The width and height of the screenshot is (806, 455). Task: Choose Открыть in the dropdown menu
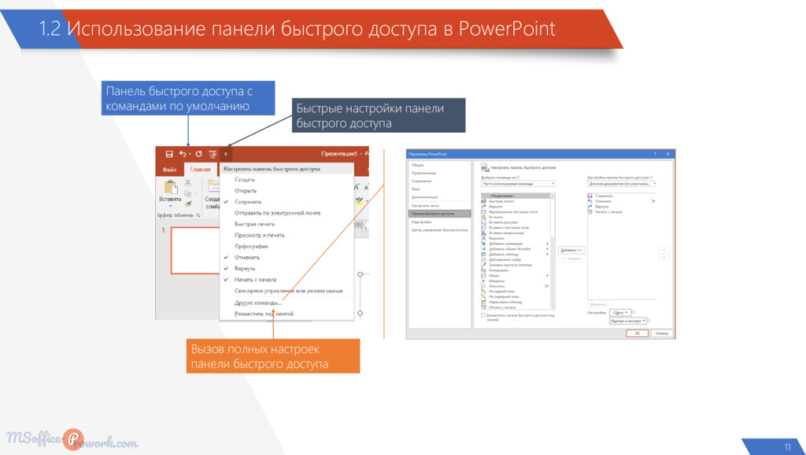pyautogui.click(x=287, y=191)
